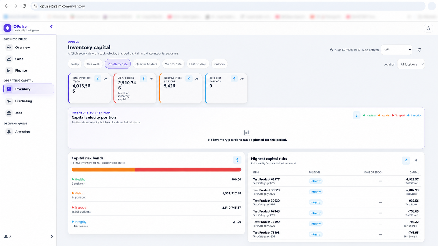Click the red Trapped segment of risk bar
This screenshot has width=438, height=246.
coord(188,170)
